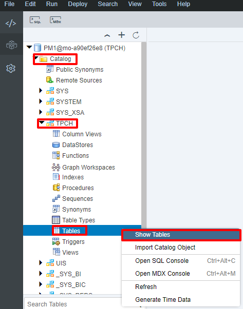Click the Search Tables input field

click(73, 304)
